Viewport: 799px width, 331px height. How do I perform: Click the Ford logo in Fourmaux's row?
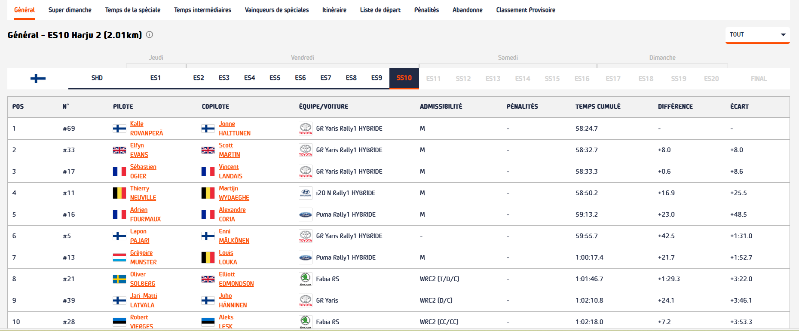pyautogui.click(x=306, y=215)
